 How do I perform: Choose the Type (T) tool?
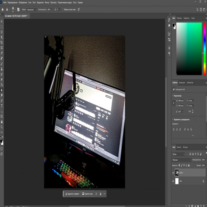point(2,106)
